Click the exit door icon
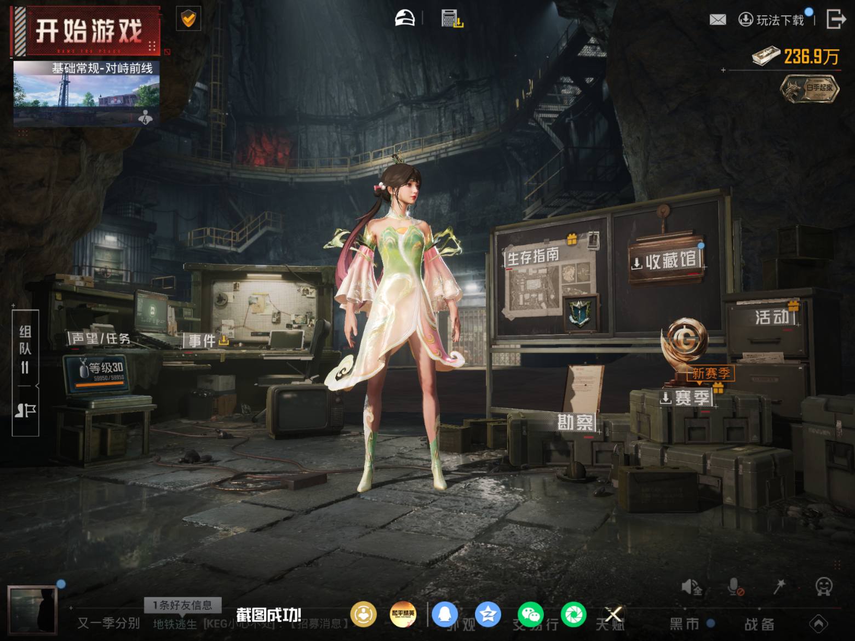Viewport: 855px width, 641px height. (x=835, y=19)
